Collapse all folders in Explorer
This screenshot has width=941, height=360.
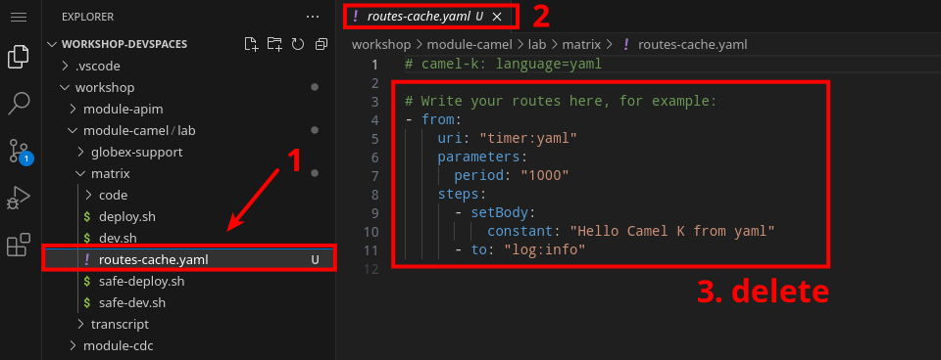point(322,44)
